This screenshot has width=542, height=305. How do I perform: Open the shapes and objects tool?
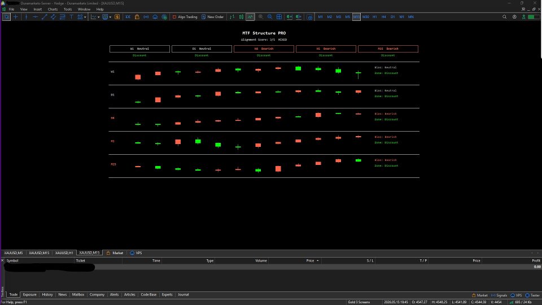click(80, 16)
